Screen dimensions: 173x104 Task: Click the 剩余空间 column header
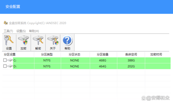tap(131, 54)
